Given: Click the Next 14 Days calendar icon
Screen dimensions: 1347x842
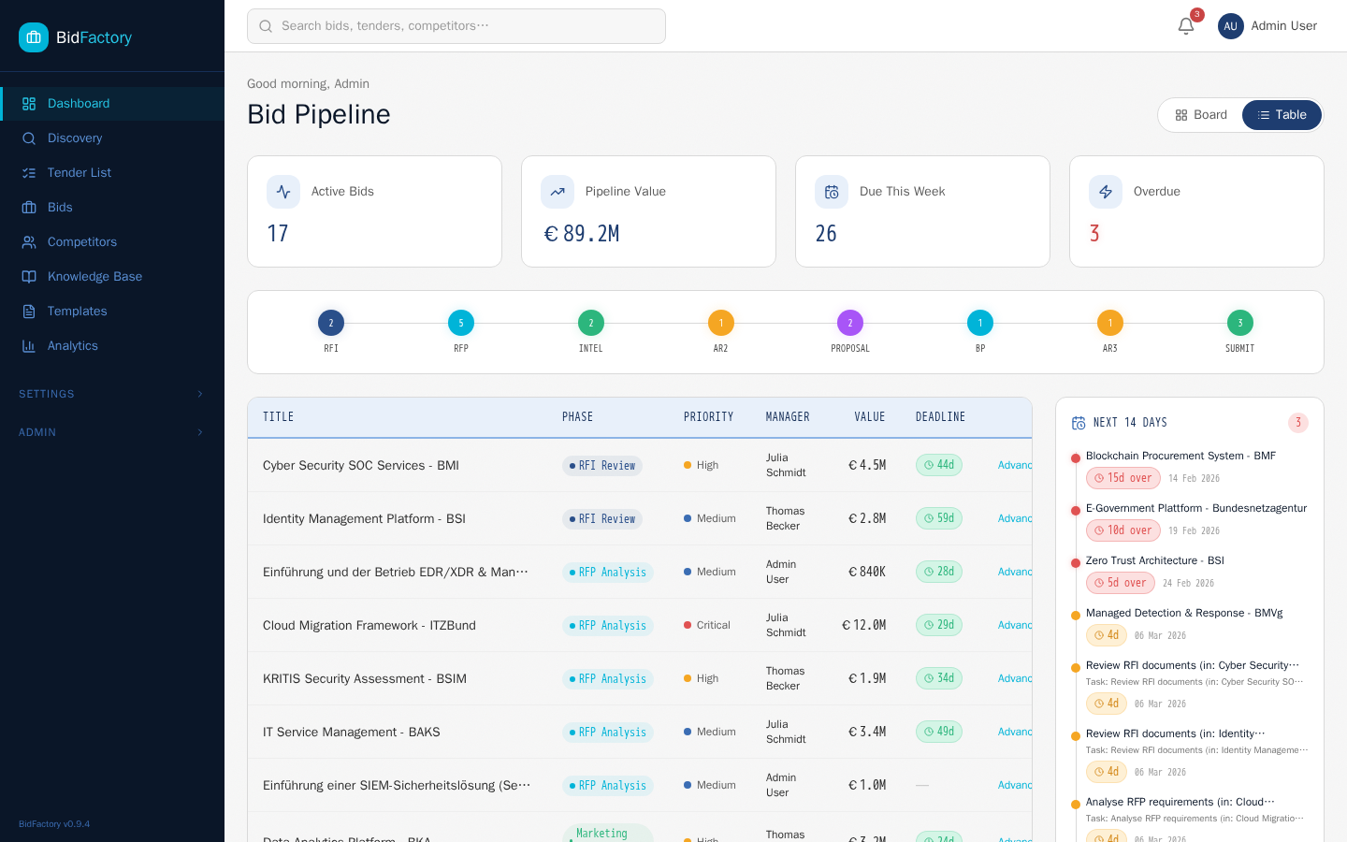Looking at the screenshot, I should [x=1079, y=423].
